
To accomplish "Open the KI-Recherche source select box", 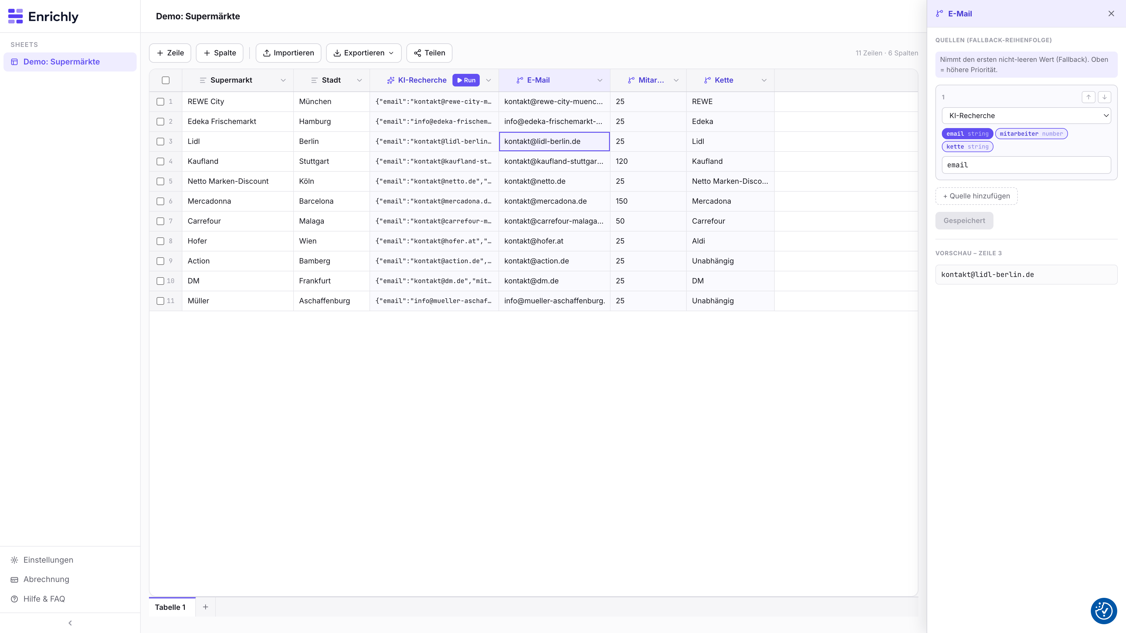I will (1026, 116).
